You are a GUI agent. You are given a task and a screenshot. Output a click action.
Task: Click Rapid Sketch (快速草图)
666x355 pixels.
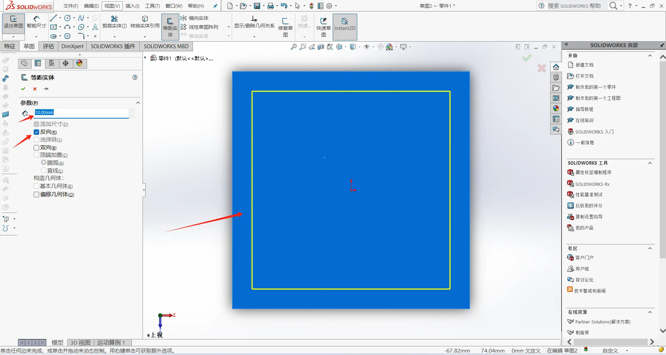click(324, 27)
